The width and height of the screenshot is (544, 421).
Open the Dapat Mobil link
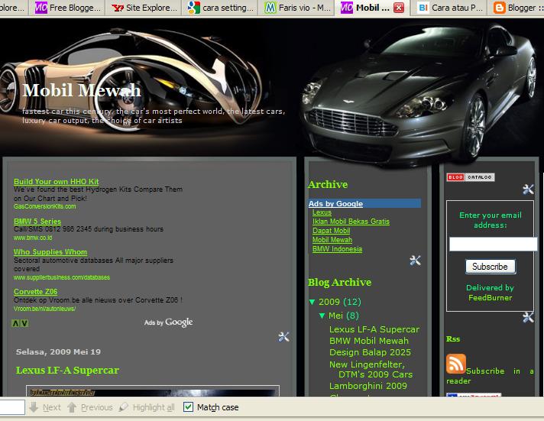tap(331, 231)
